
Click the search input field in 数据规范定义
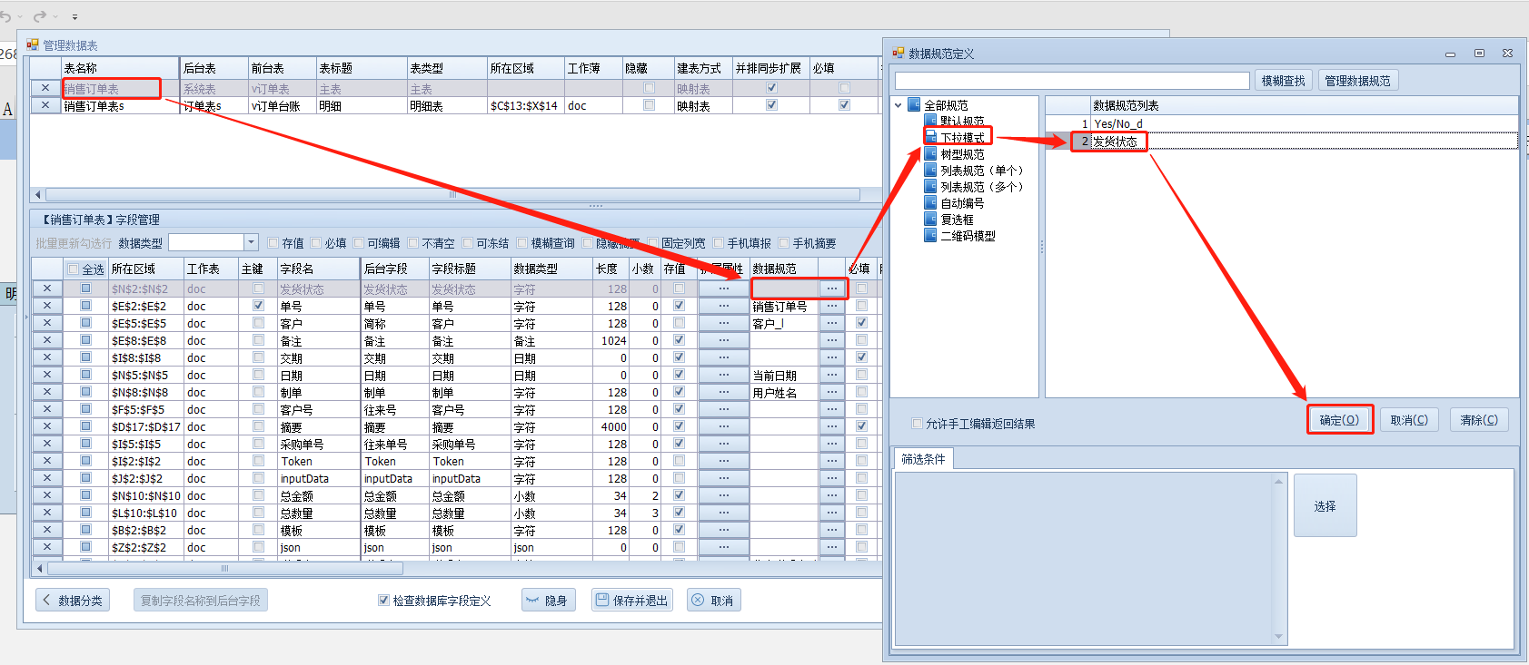tap(1072, 81)
